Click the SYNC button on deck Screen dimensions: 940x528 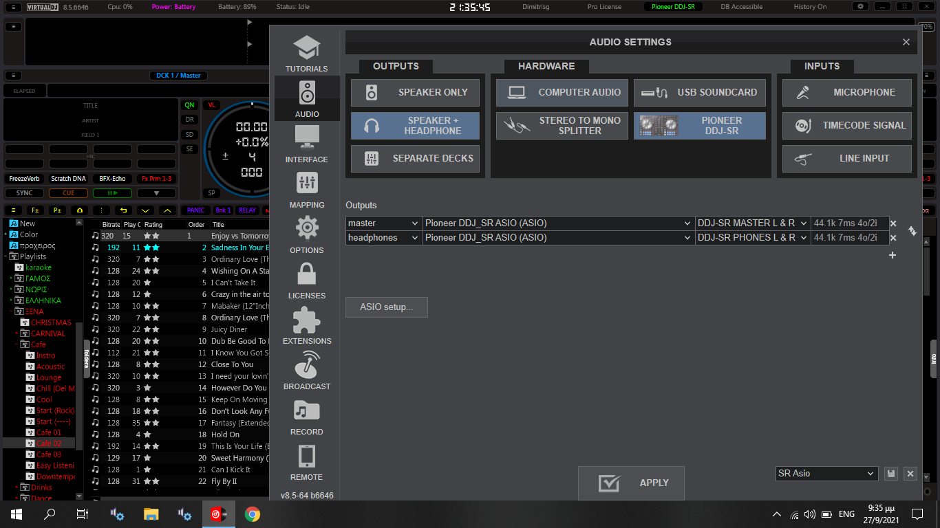click(24, 193)
